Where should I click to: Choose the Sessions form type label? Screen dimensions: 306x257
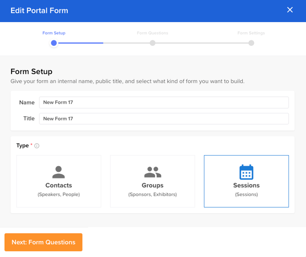(x=246, y=185)
